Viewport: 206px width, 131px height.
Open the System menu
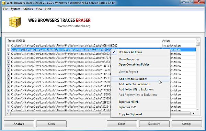[x=15, y=9]
